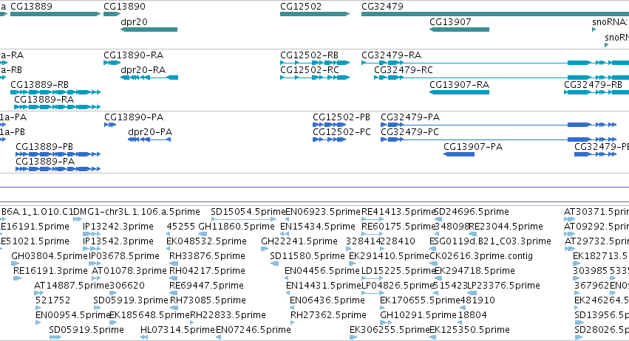Select EST SD15054.5prime
629x341 pixels.
coord(248,212)
